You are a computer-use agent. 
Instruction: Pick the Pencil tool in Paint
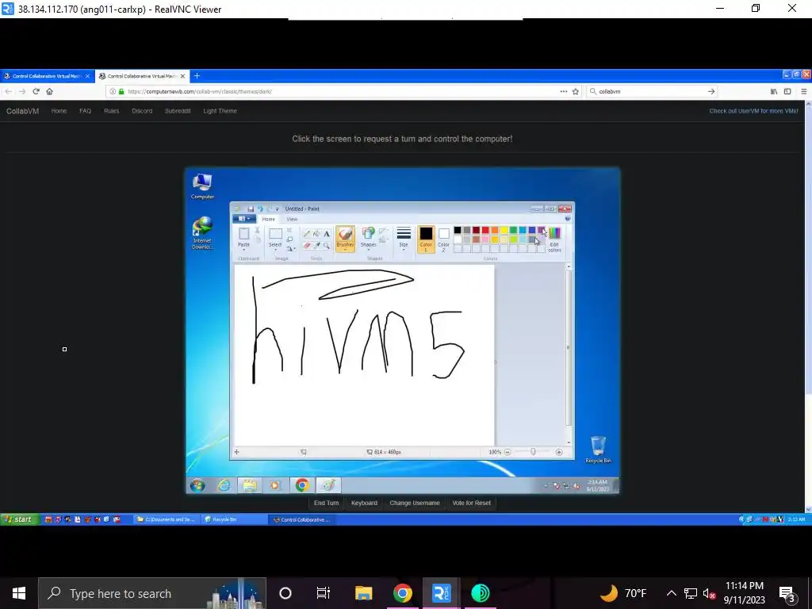coord(307,234)
